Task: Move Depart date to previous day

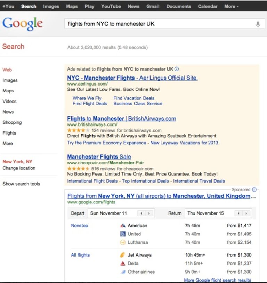Action: 141,213
